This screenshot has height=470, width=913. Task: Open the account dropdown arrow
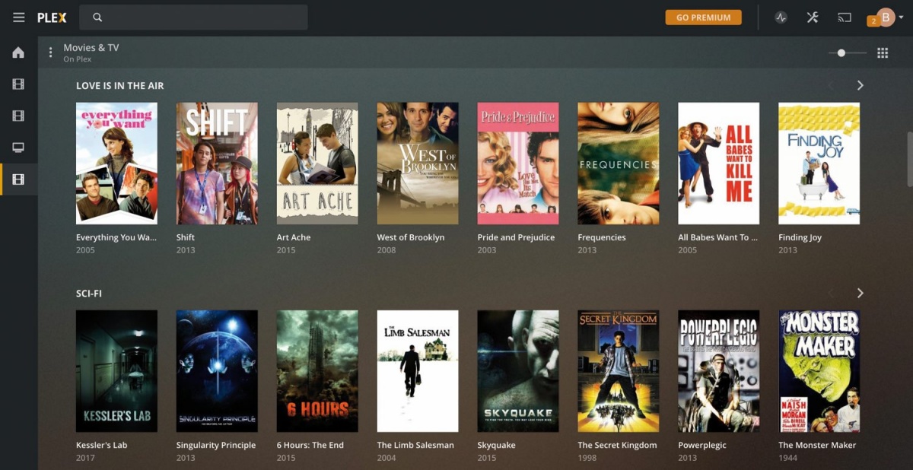902,17
